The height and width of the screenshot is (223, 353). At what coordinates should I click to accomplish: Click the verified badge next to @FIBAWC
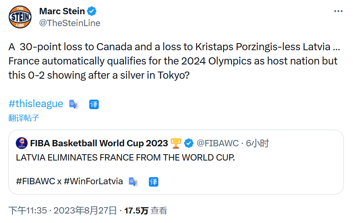pos(189,143)
